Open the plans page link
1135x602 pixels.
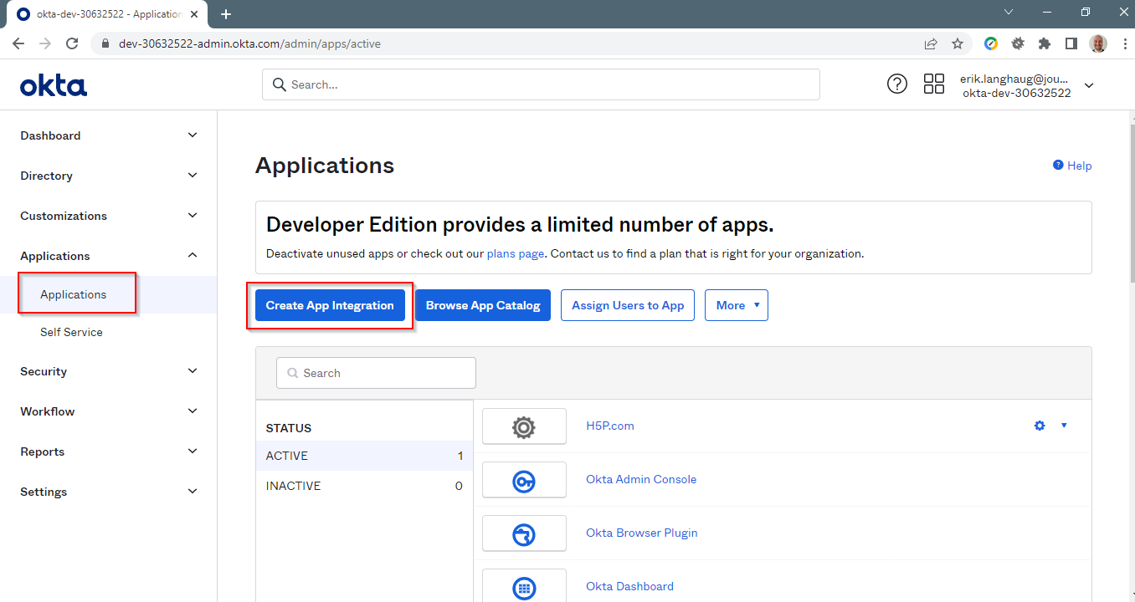coord(516,253)
